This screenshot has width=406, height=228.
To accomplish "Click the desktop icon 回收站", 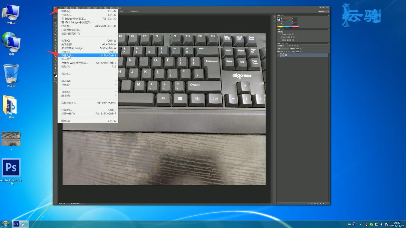I will point(11,75).
